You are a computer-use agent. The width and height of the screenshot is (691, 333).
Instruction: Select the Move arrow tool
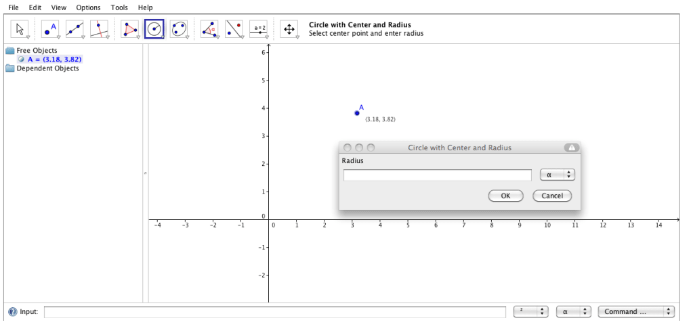pyautogui.click(x=20, y=29)
